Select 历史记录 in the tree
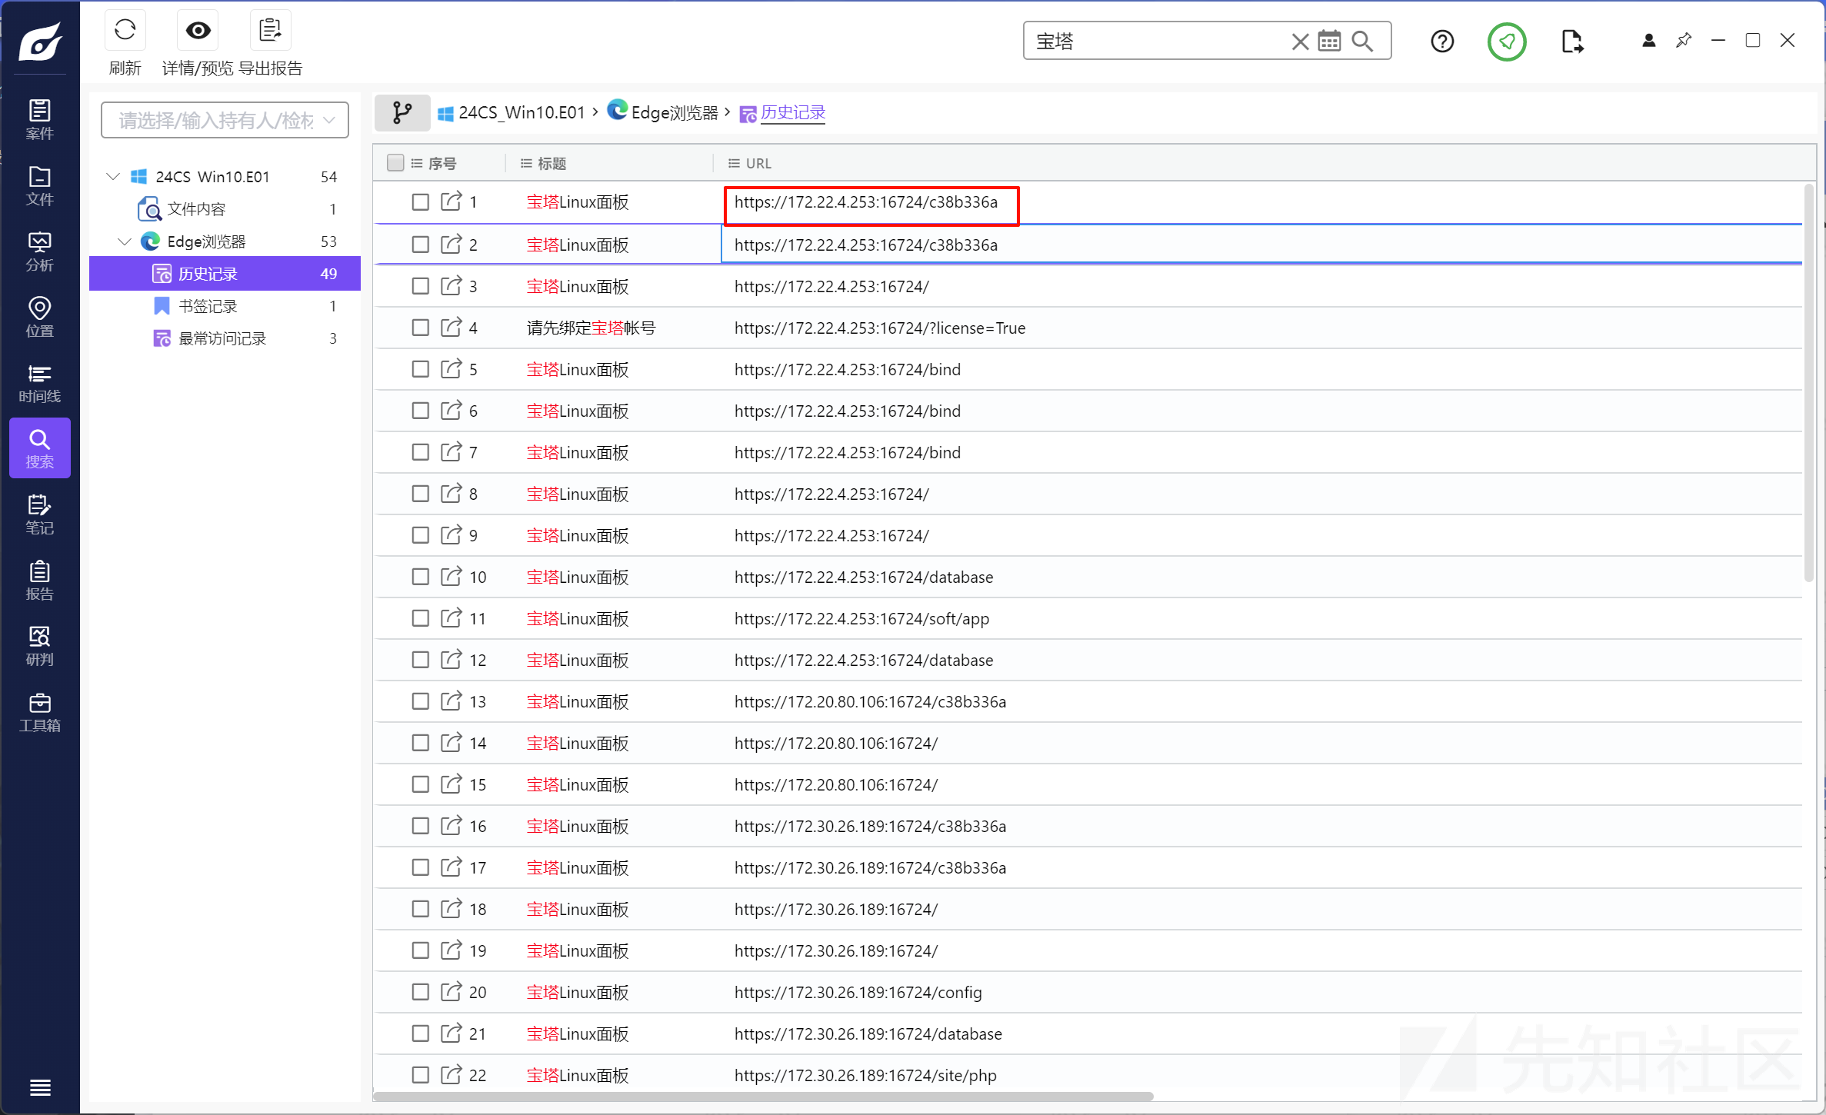 tap(225, 274)
